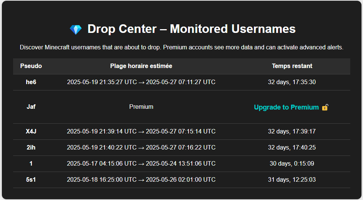Click remaining time 32 days, 17:39:17
Image resolution: width=363 pixels, height=200 pixels.
coord(292,132)
